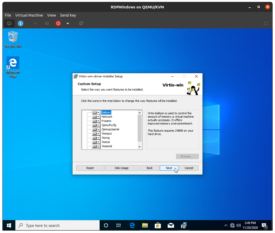Open the Network feature install dropdown

click(96, 117)
